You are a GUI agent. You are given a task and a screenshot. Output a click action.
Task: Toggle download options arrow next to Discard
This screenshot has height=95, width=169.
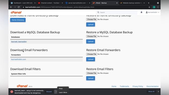(x=56, y=92)
